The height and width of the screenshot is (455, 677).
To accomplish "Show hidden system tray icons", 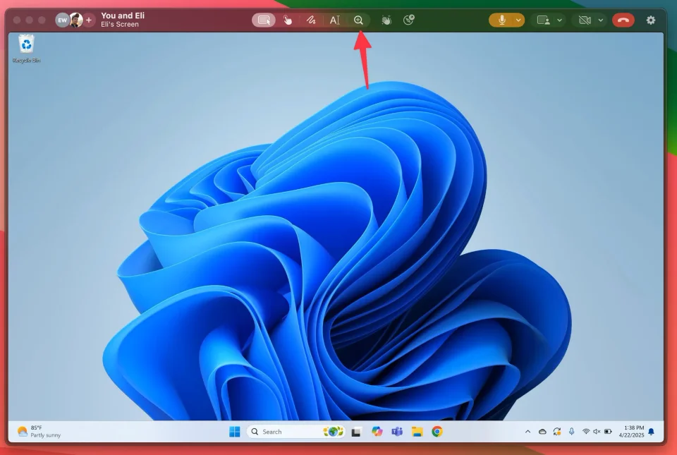I will click(x=527, y=431).
